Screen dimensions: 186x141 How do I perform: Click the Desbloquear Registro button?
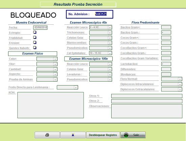103,135
